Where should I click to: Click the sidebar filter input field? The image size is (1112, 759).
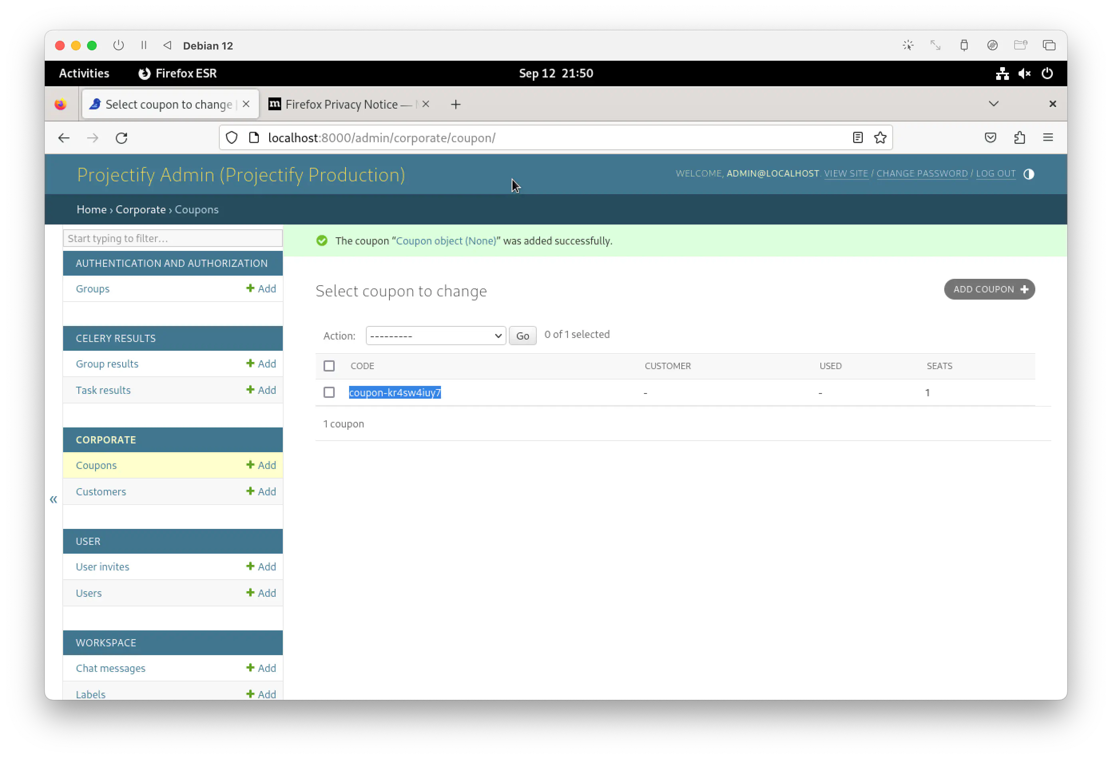(x=173, y=238)
